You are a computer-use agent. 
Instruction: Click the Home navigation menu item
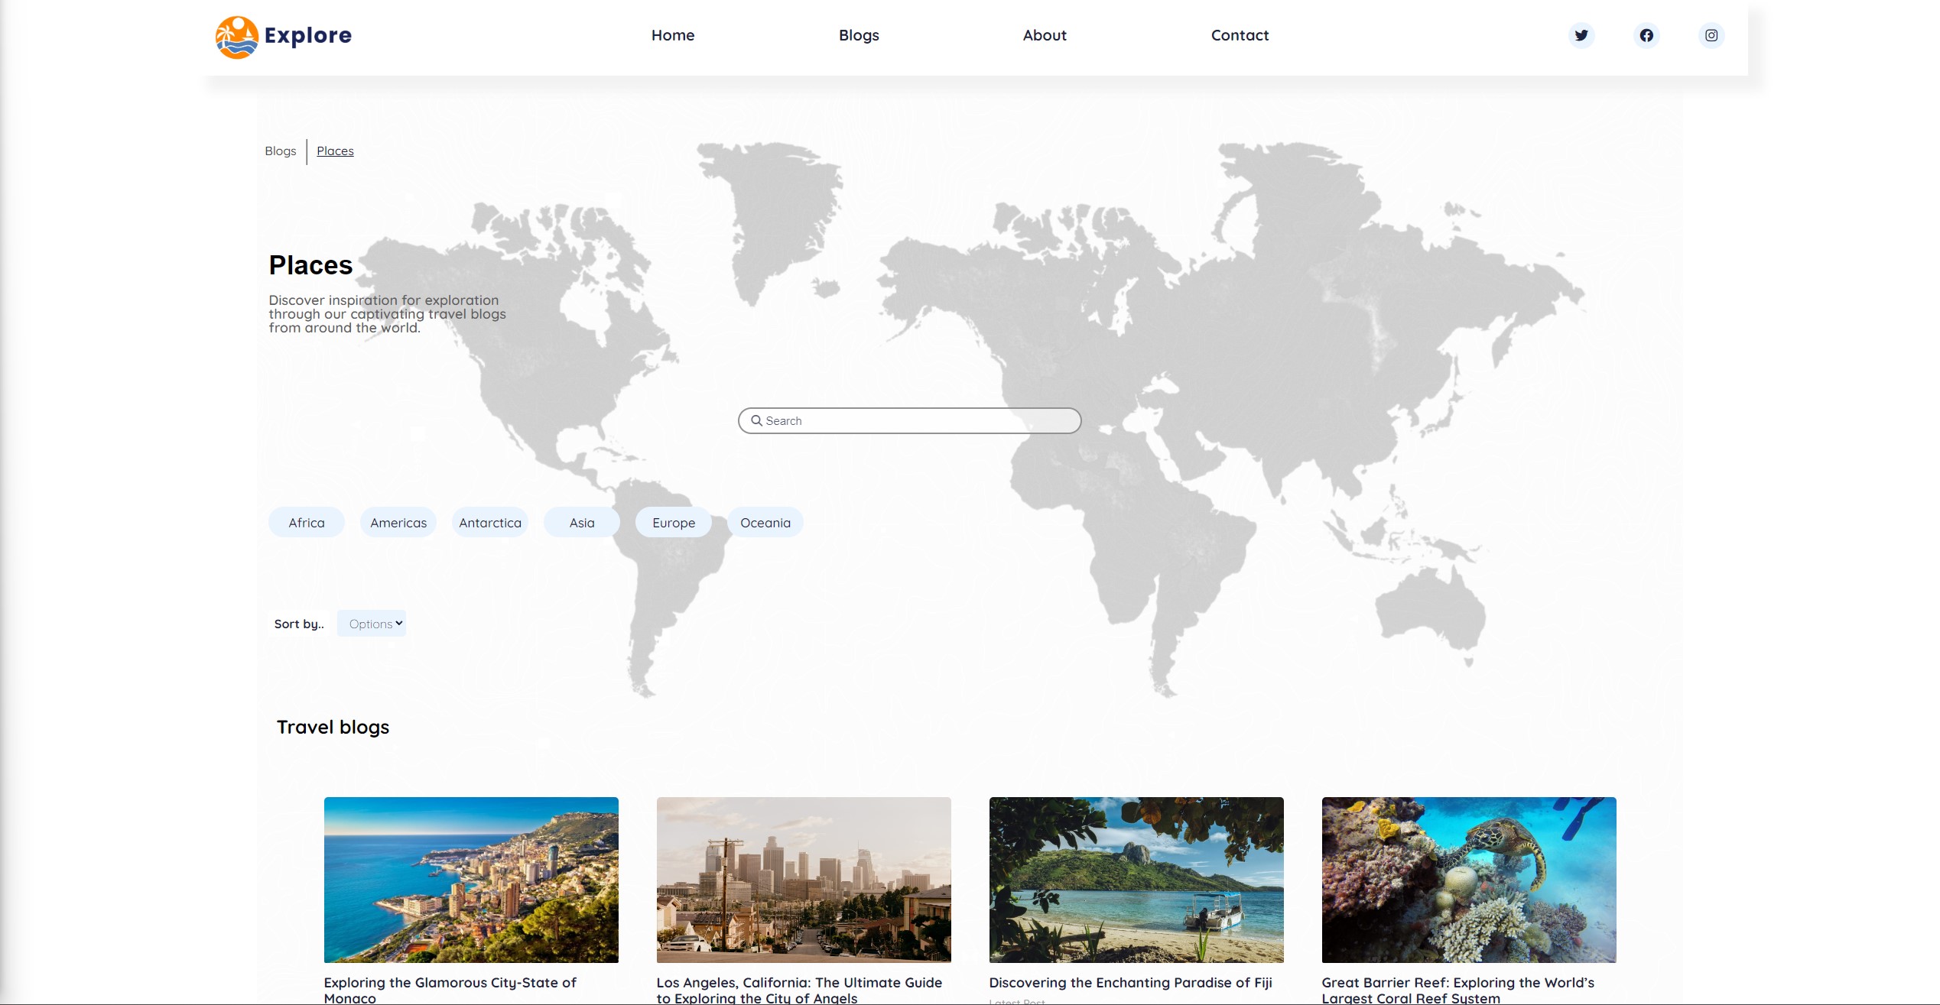tap(673, 34)
